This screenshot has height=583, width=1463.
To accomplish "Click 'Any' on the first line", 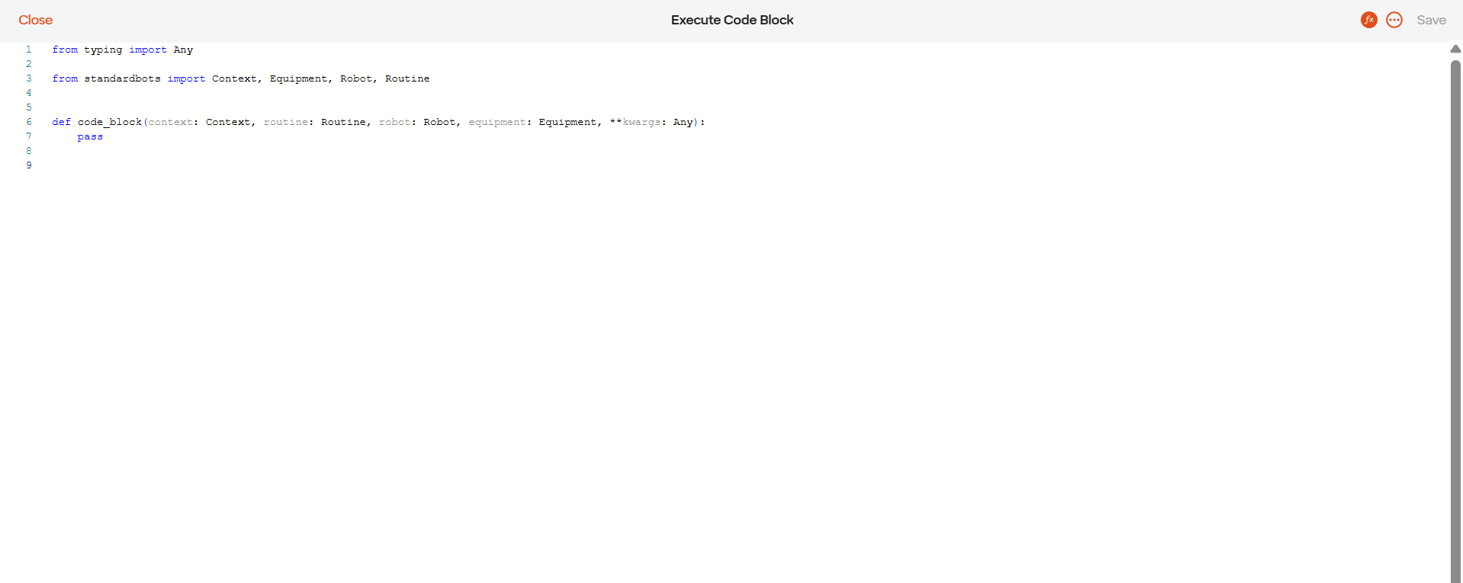I will [183, 50].
